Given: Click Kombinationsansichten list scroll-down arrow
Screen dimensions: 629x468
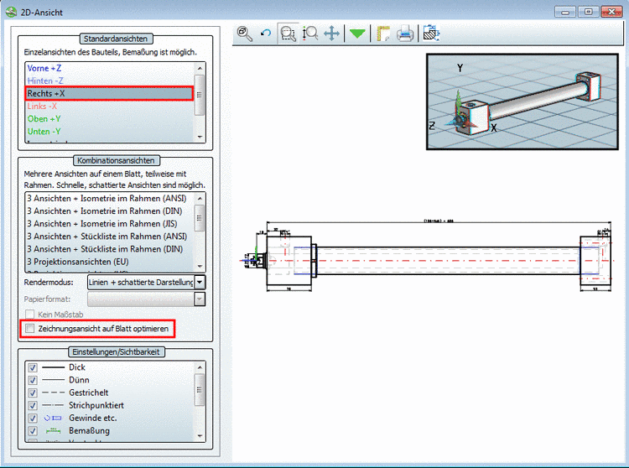Looking at the screenshot, I should click(x=200, y=266).
